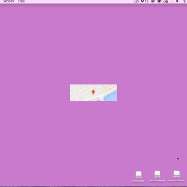Click the Adobe 12 menu bar icon

(144, 1)
